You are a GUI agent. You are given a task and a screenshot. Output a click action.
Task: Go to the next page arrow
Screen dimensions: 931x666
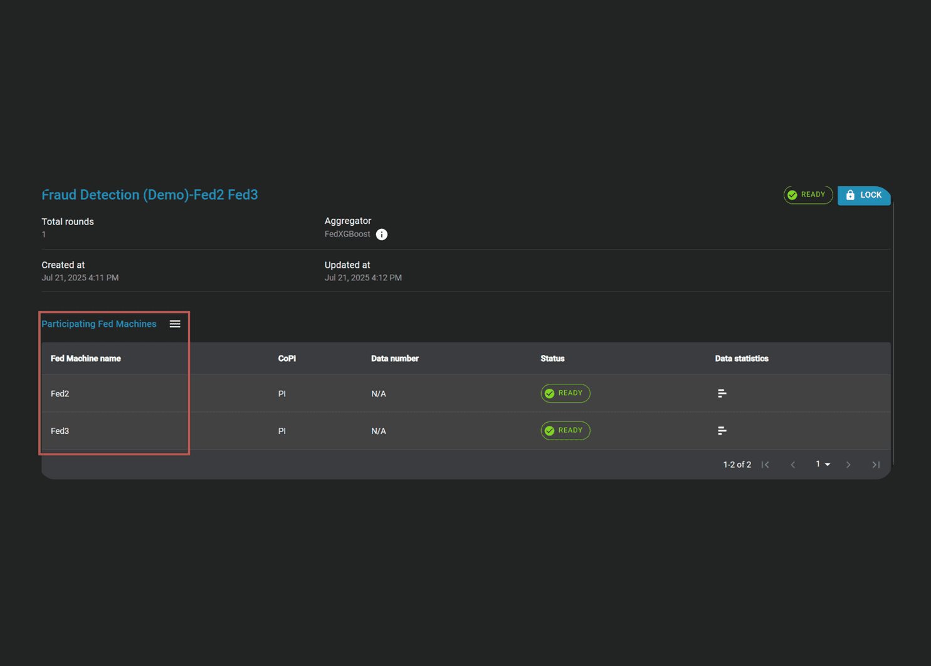click(x=848, y=465)
